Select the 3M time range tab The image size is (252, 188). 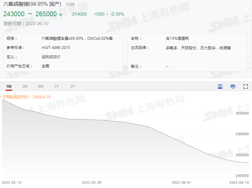click(25, 87)
